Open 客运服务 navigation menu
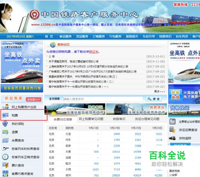 (65, 37)
